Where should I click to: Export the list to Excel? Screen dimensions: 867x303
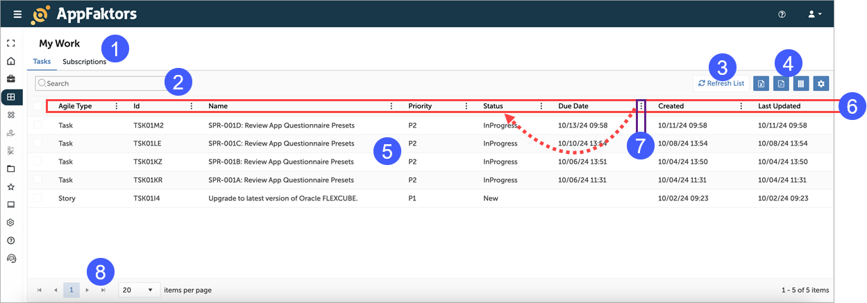coord(761,84)
